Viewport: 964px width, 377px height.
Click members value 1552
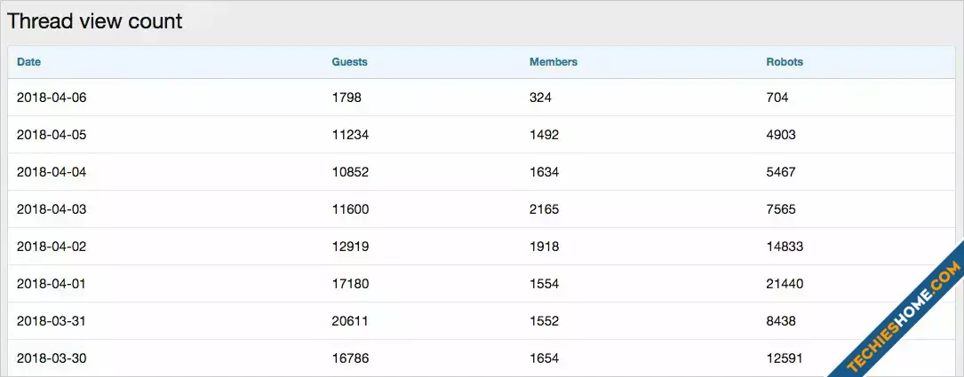click(x=544, y=321)
